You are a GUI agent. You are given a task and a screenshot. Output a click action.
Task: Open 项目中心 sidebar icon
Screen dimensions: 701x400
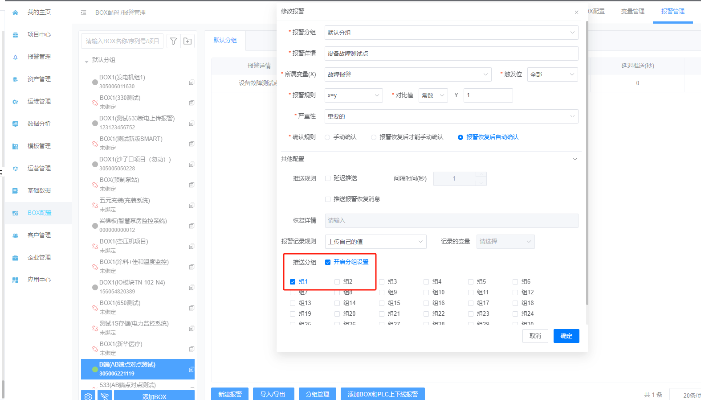pyautogui.click(x=15, y=35)
